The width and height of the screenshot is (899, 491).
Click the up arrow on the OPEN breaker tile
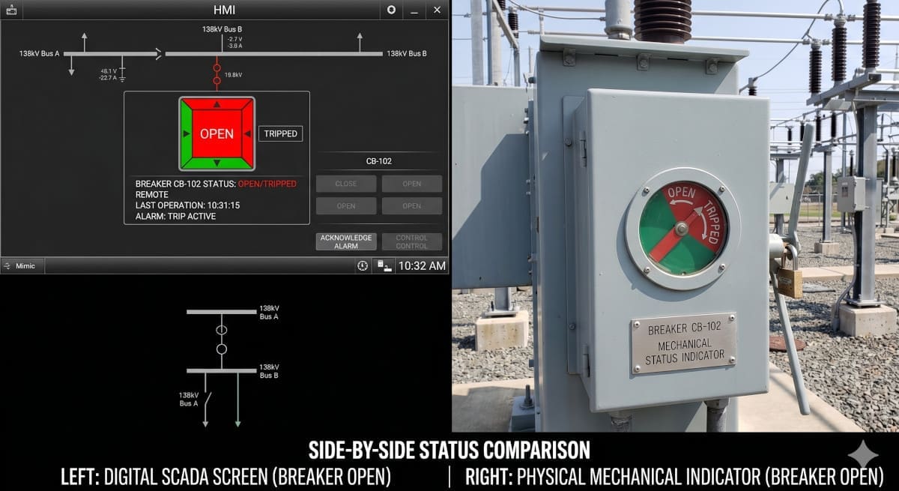point(217,105)
